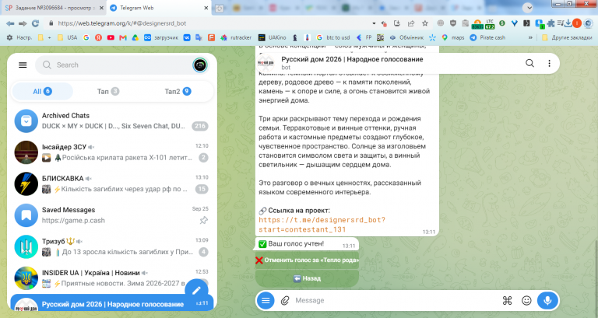598x318 pixels.
Task: Show hidden bookmarks with the chevron
Action: point(530,37)
